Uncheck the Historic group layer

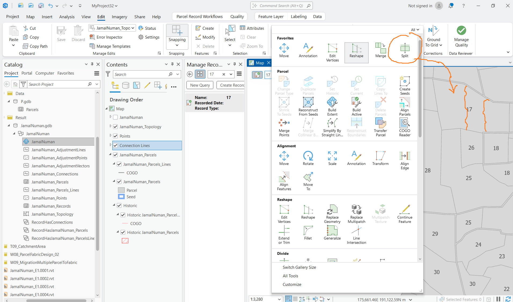119,205
